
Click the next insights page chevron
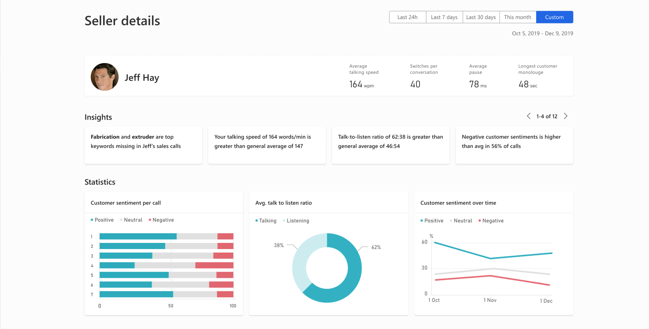[x=565, y=116]
